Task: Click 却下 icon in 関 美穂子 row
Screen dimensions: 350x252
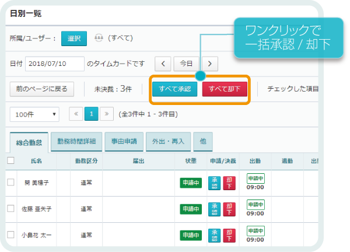Action: 229,183
